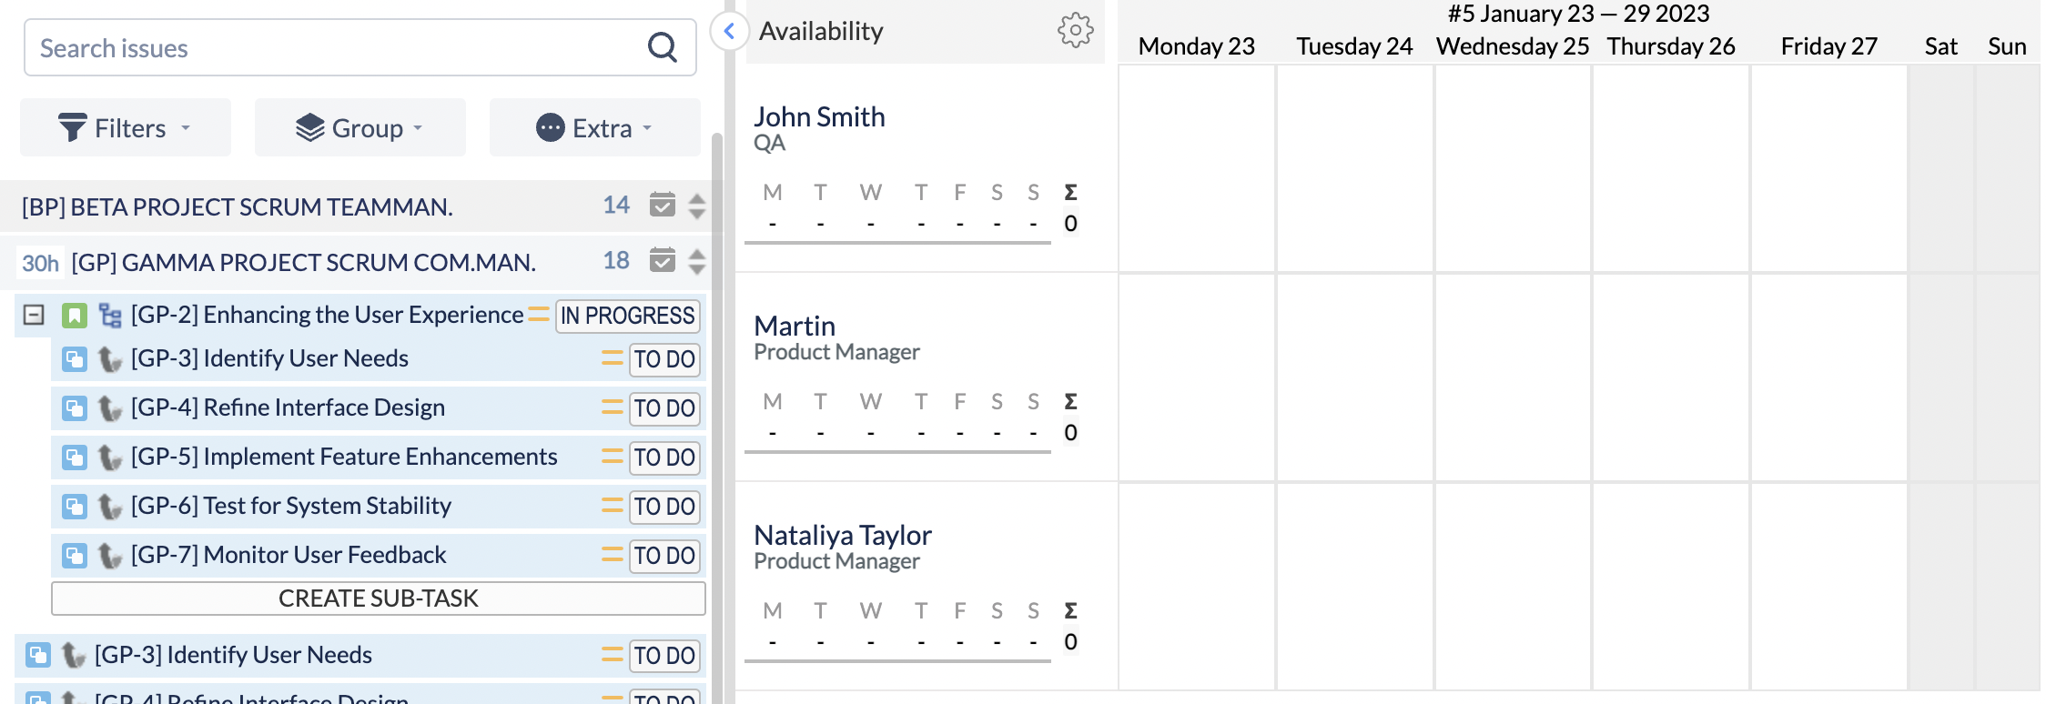Click IN PROGRESS status on GP-2
This screenshot has height=704, width=2046.
[628, 316]
